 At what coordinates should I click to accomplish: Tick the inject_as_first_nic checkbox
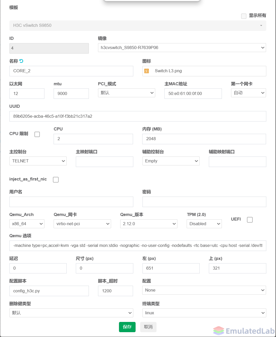pyautogui.click(x=56, y=180)
